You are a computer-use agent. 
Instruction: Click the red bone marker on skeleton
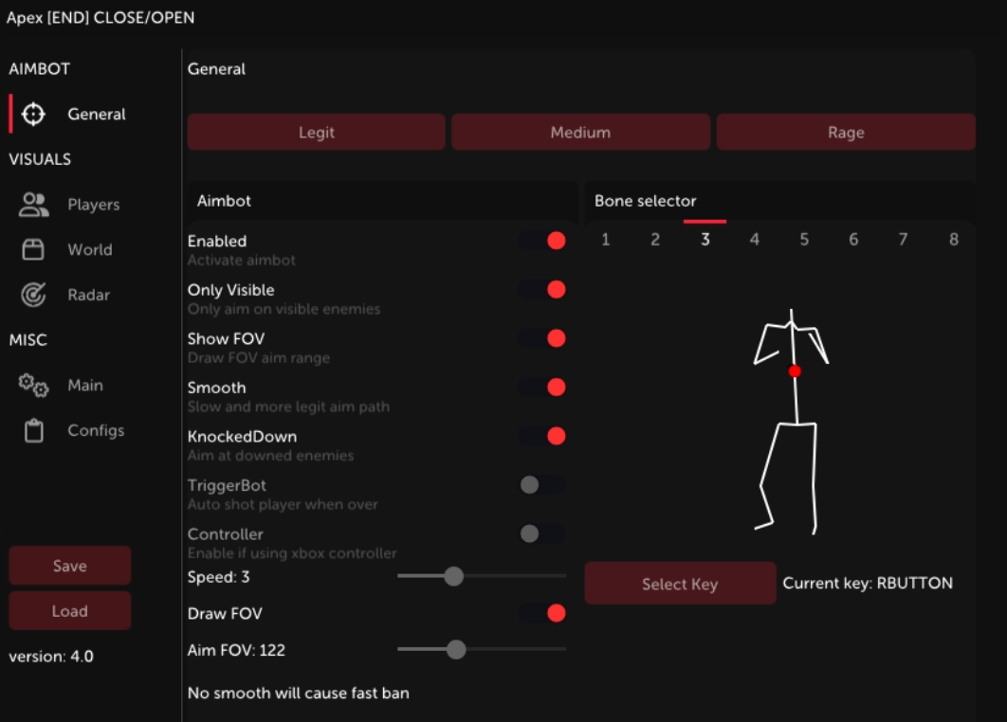pyautogui.click(x=795, y=370)
